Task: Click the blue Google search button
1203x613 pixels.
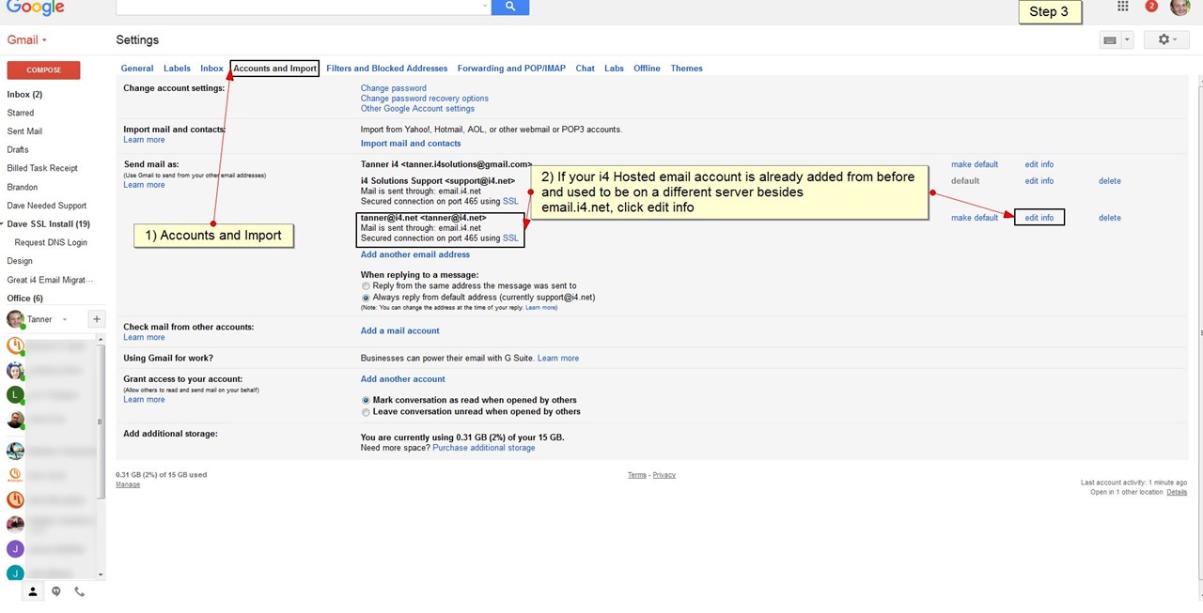Action: coord(510,7)
